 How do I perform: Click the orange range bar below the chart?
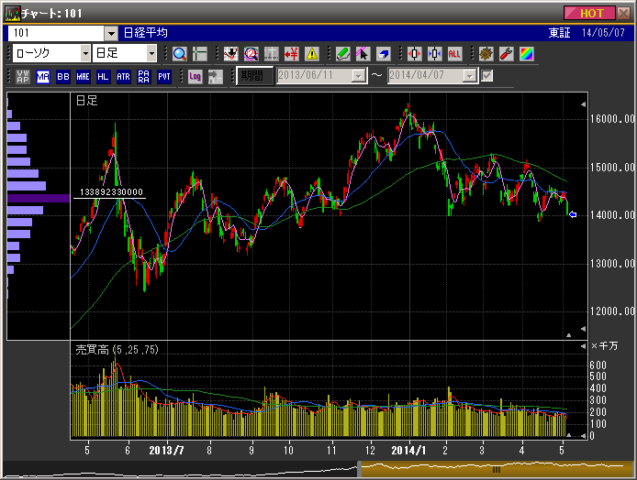pos(496,468)
